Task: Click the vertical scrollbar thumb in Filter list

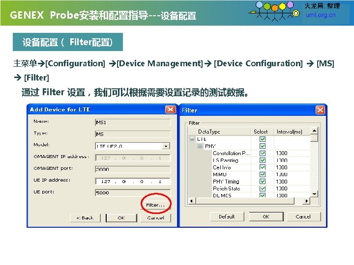Action: (x=314, y=138)
